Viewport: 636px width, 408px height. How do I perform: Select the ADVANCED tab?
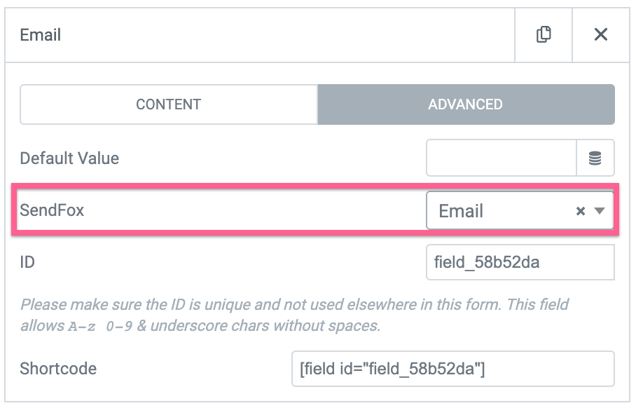[x=466, y=104]
